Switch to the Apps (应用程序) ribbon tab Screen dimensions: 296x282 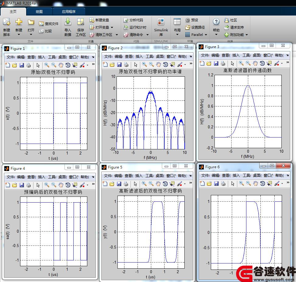pyautogui.click(x=69, y=12)
